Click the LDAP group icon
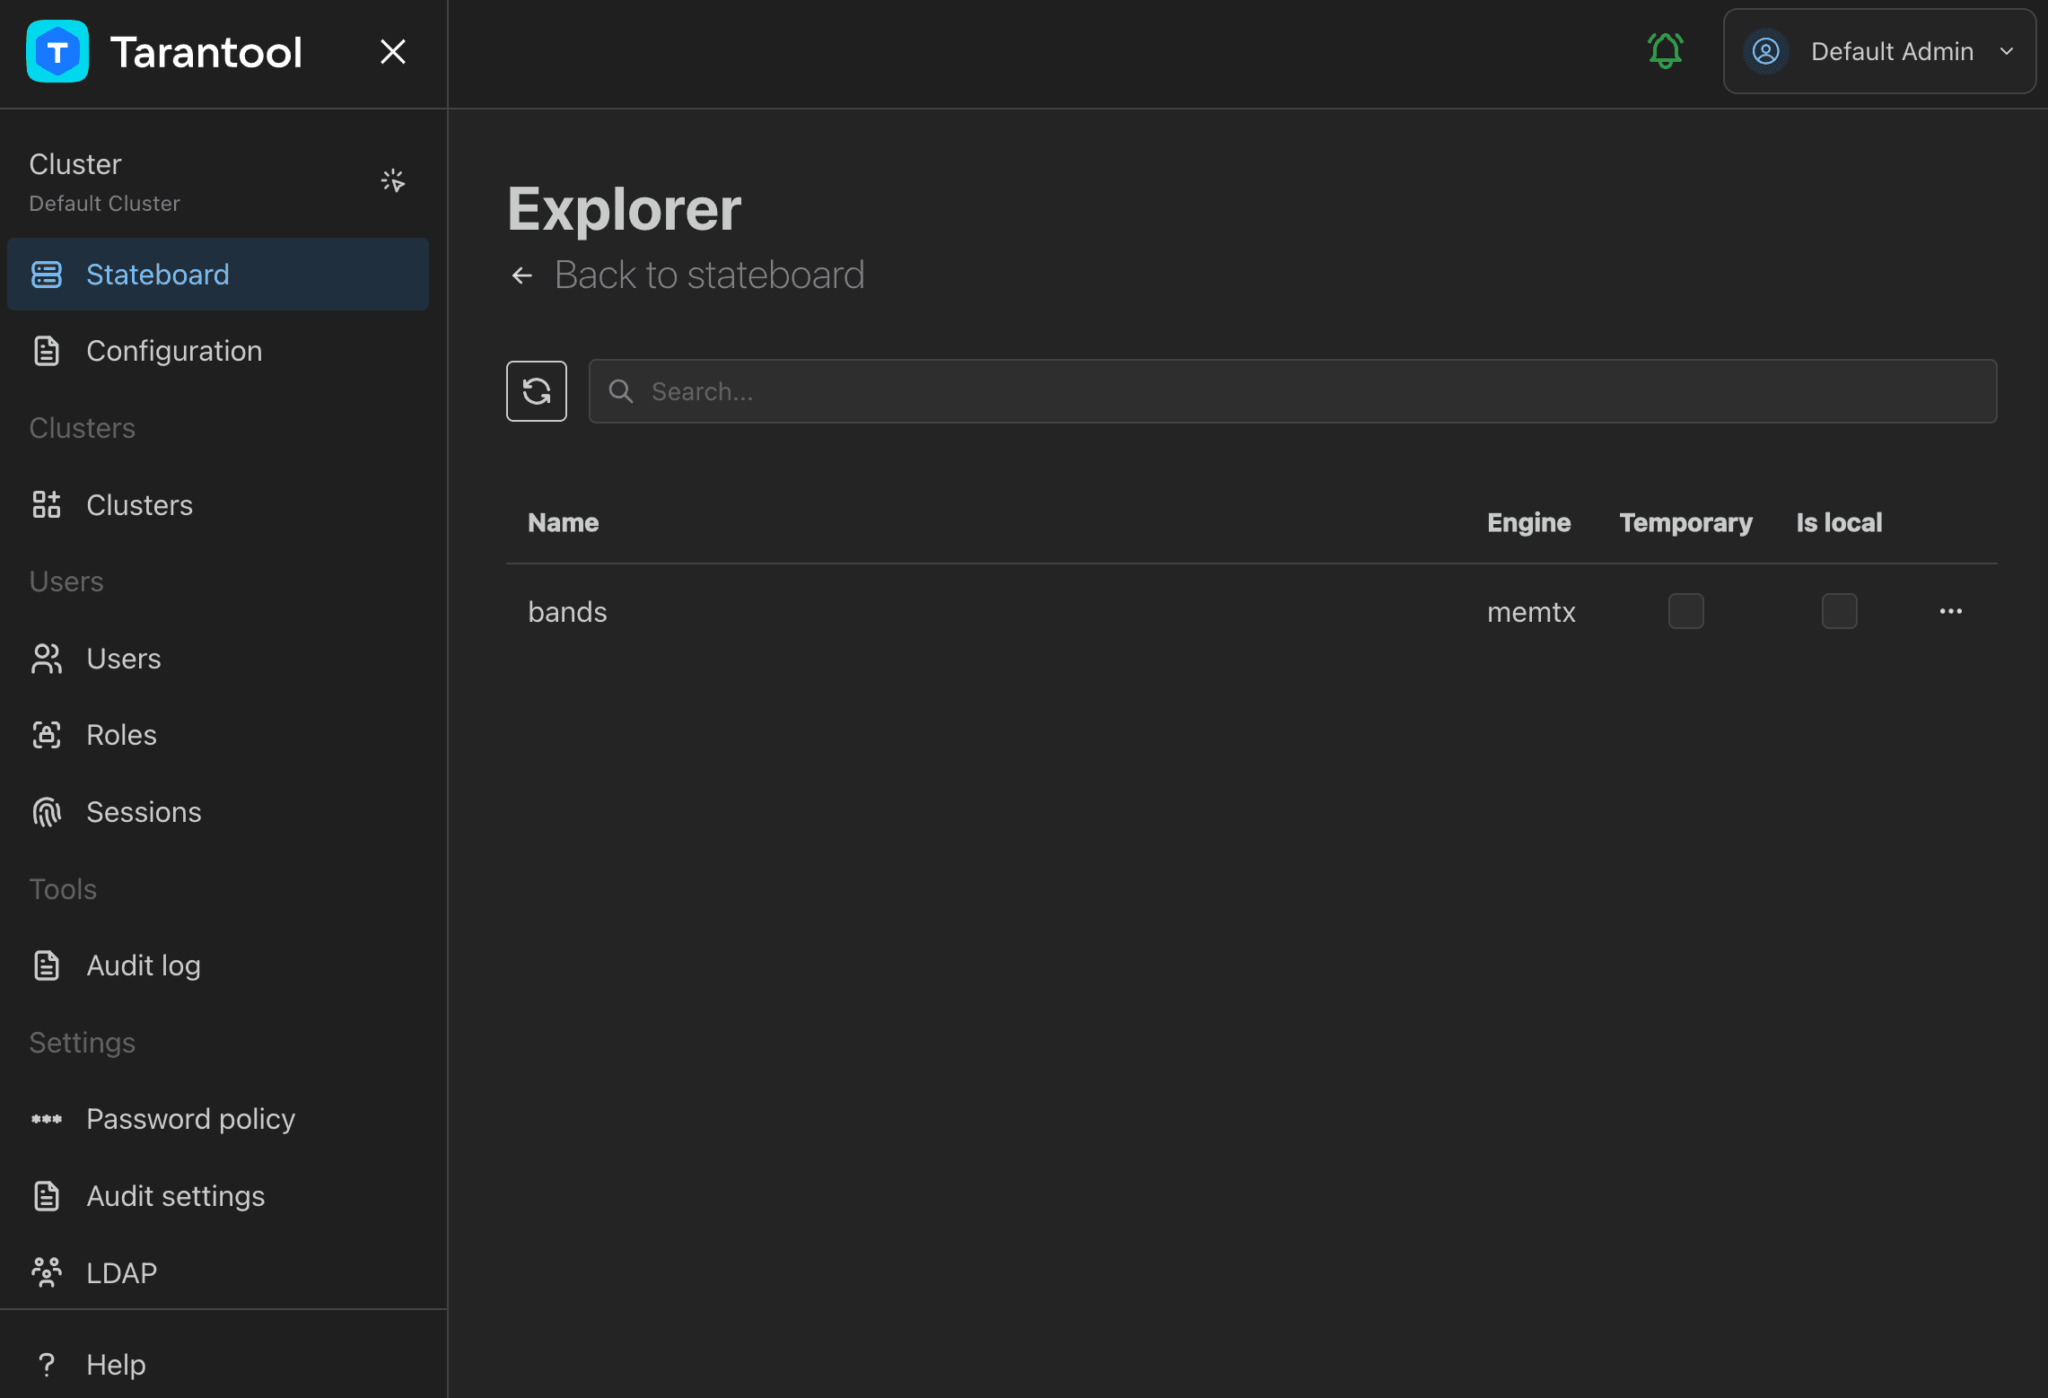This screenshot has height=1398, width=2048. tap(47, 1272)
